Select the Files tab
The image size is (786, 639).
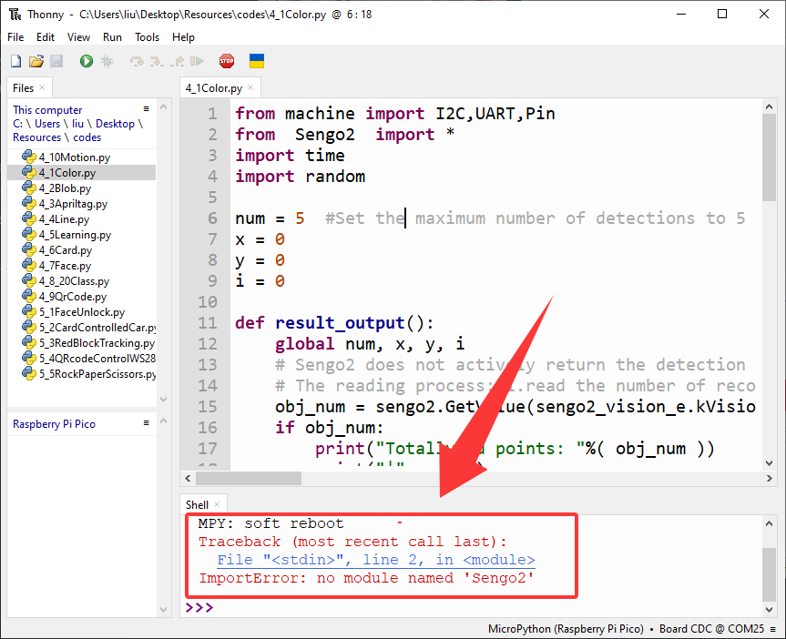[x=23, y=88]
